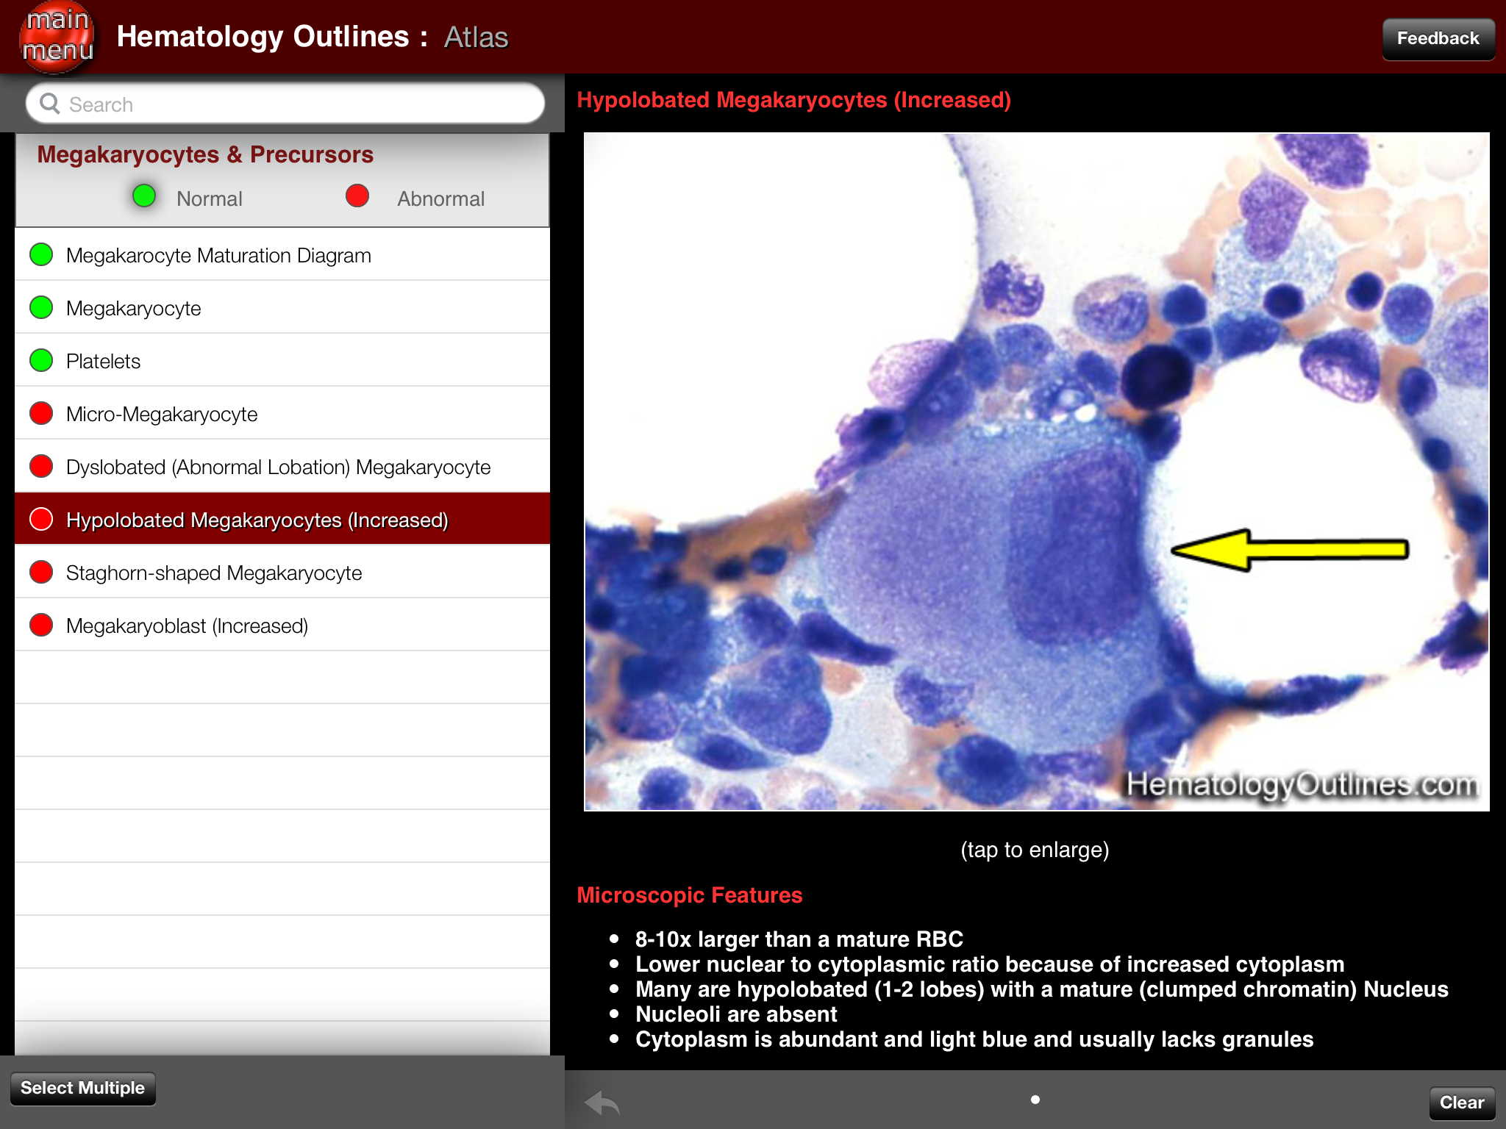Viewport: 1506px width, 1129px height.
Task: Click the red dot beside Micro-Megakaryocyte
Action: [41, 414]
